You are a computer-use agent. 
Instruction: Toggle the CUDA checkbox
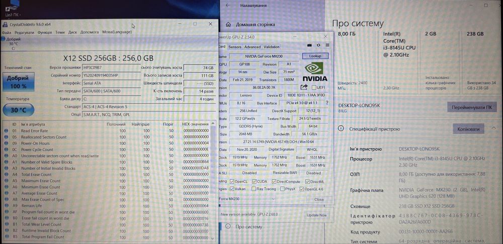[255, 182]
